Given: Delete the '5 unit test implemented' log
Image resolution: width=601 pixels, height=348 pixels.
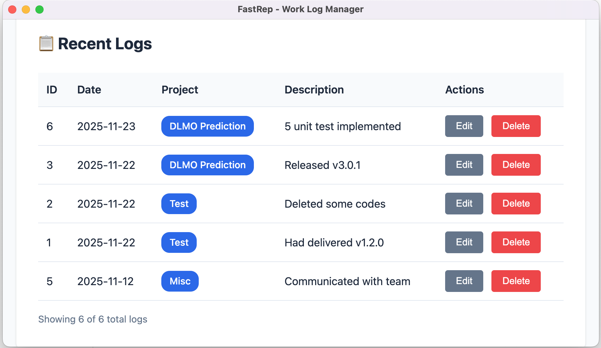Looking at the screenshot, I should tap(516, 126).
